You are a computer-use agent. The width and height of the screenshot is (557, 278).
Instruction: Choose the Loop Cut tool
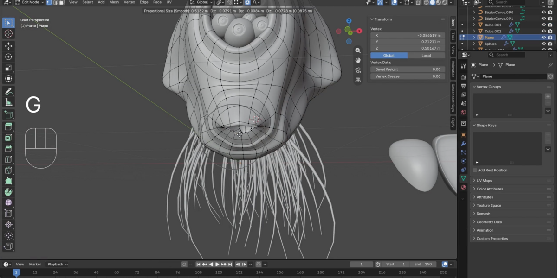pyautogui.click(x=8, y=159)
